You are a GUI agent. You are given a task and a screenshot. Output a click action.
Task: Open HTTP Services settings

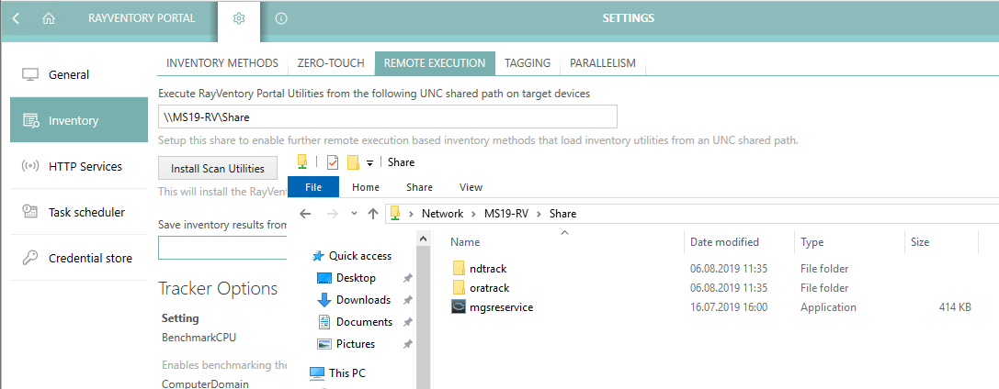pos(79,167)
